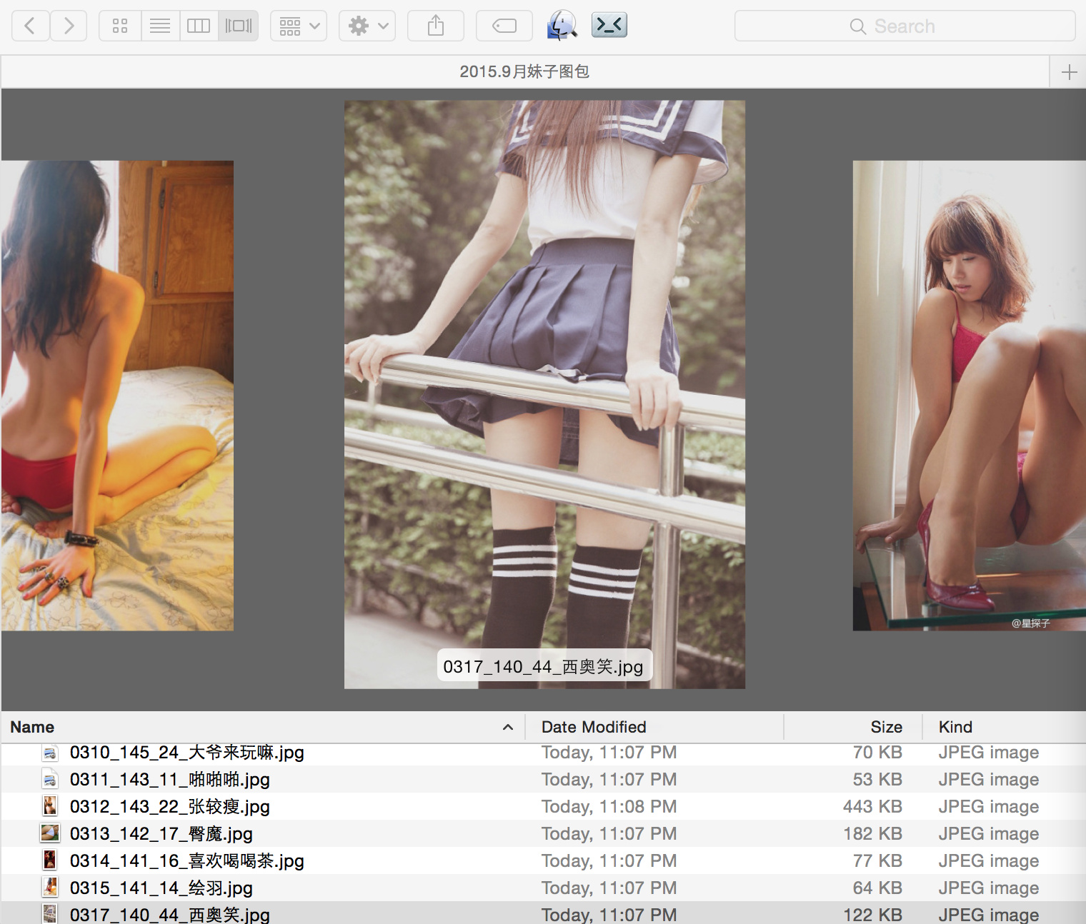Switch to column view mode

coord(199,26)
